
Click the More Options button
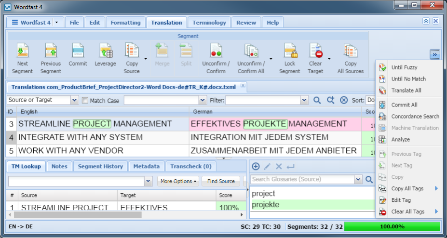tap(178, 181)
